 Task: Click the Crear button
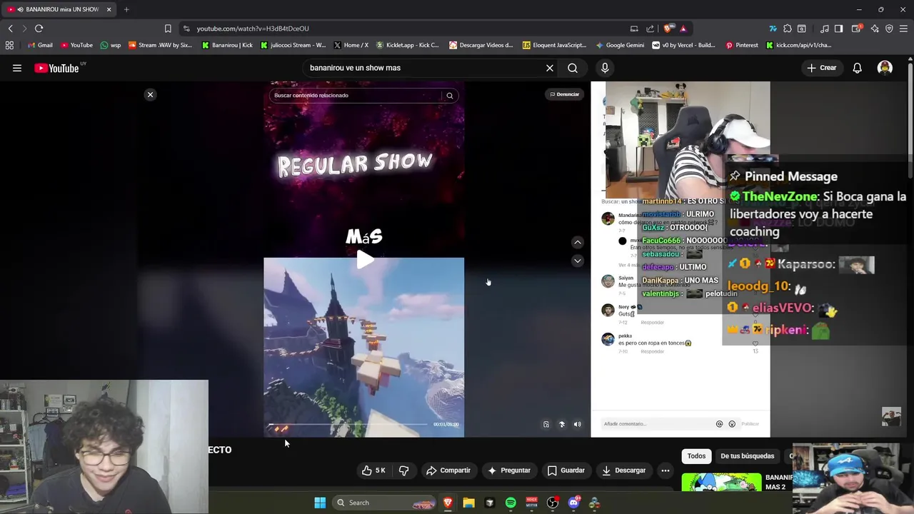[821, 68]
